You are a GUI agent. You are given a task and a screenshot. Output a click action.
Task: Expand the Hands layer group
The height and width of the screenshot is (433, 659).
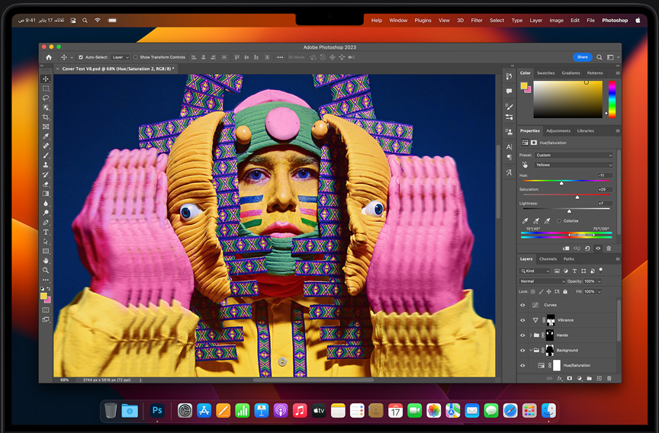530,335
